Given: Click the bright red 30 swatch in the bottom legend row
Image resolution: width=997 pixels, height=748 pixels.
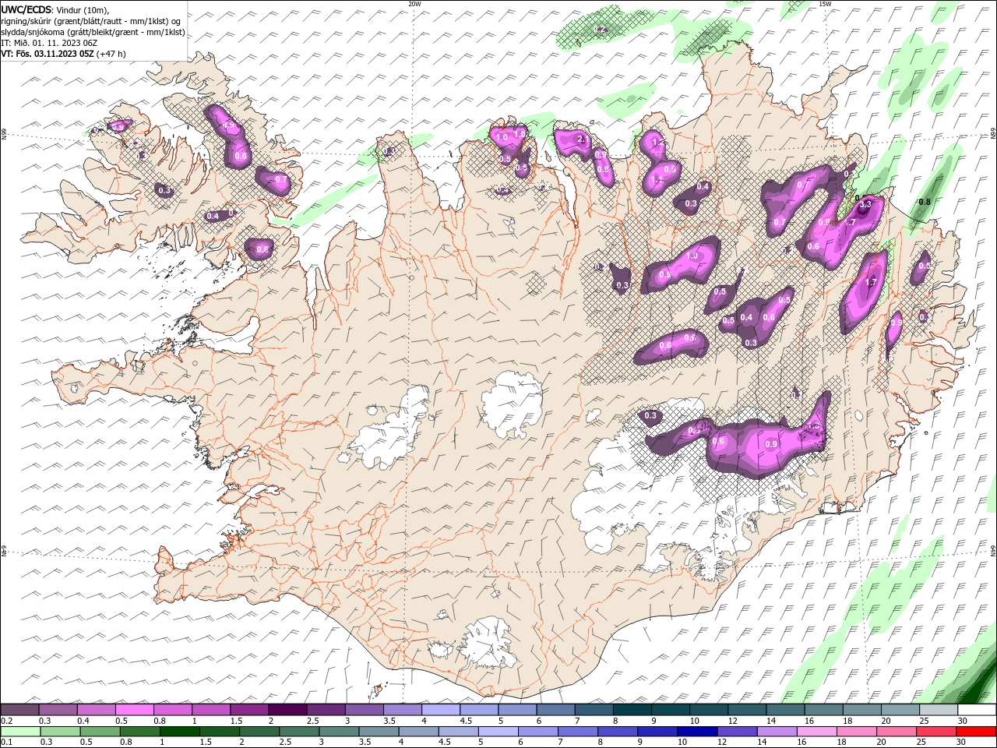Looking at the screenshot, I should click(x=977, y=732).
